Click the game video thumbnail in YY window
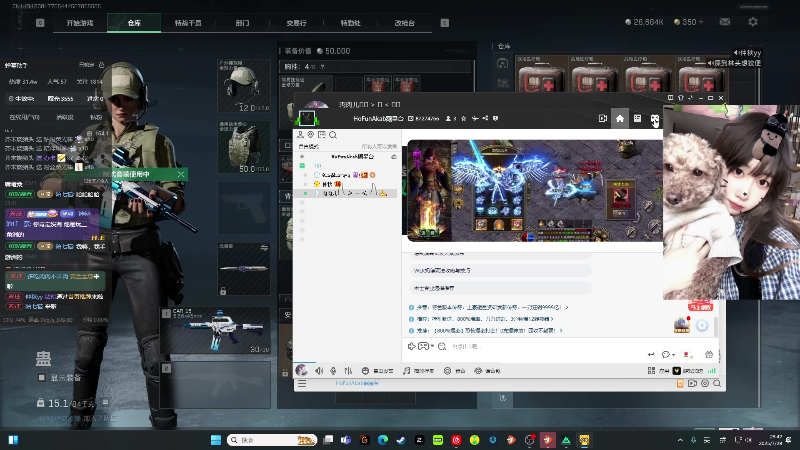800x450 pixels. 535,191
